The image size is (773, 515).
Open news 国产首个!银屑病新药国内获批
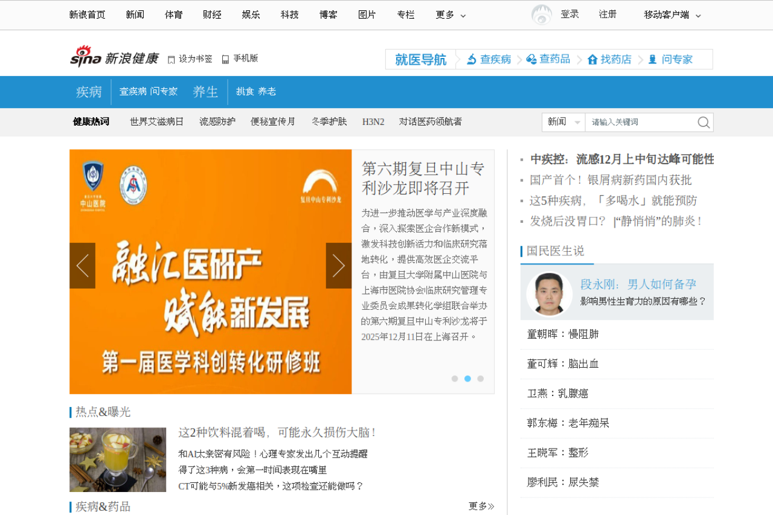[x=611, y=180]
